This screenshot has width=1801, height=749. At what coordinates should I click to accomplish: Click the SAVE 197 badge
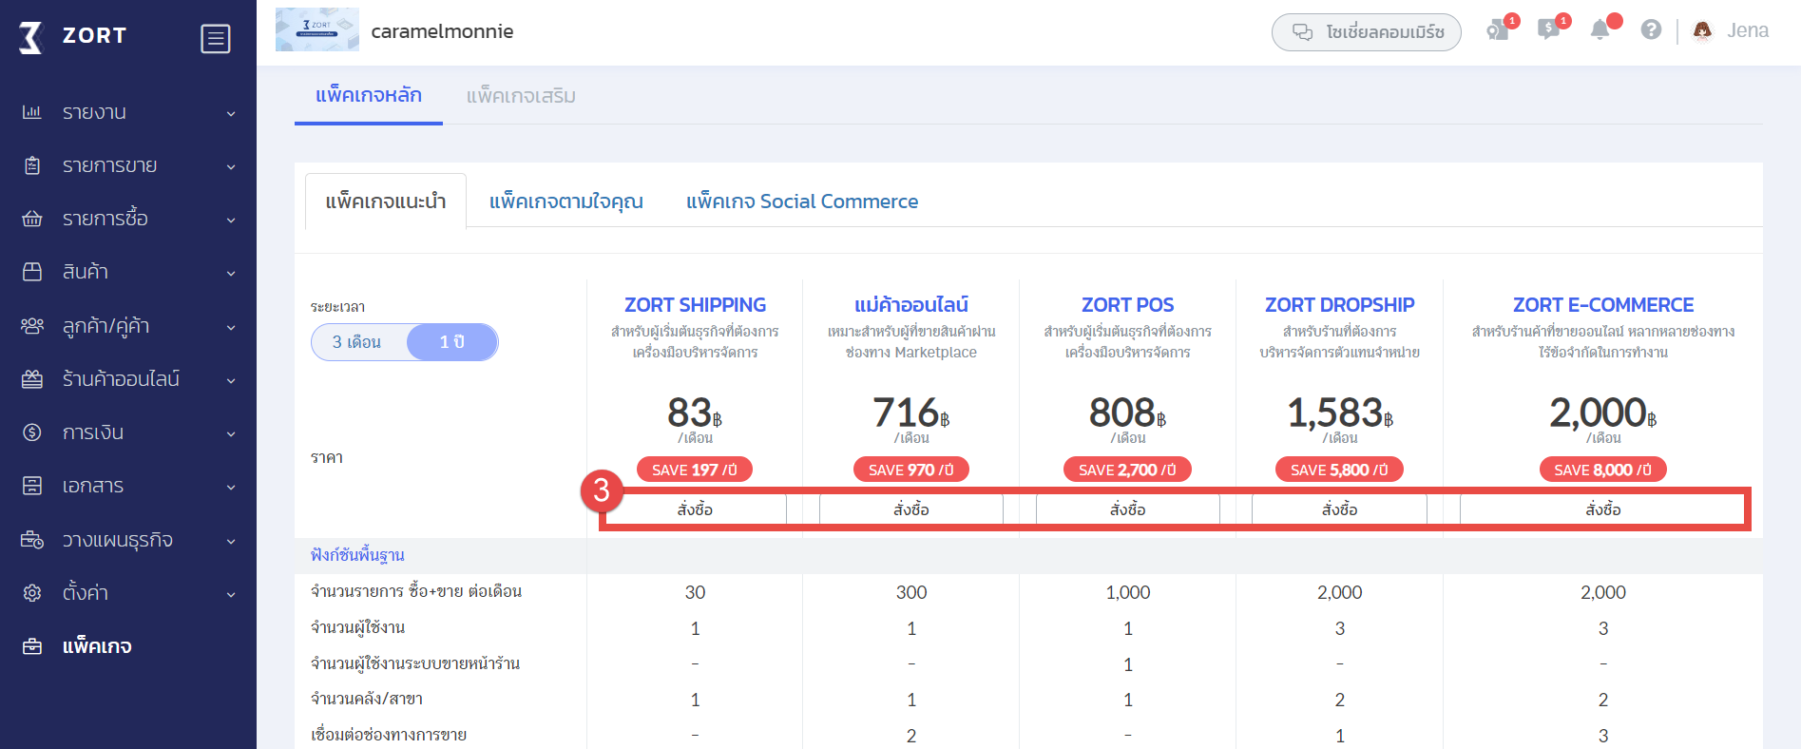(695, 470)
